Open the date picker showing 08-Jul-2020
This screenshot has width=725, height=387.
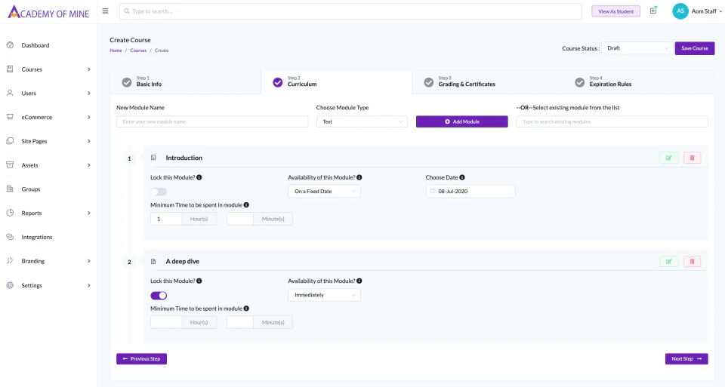(470, 192)
